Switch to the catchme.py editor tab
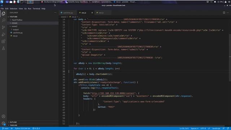 click(67, 13)
